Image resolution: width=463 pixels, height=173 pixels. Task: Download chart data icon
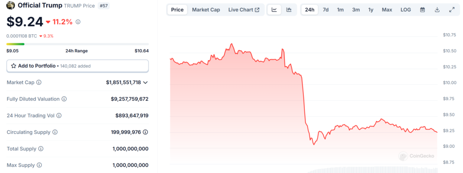click(x=437, y=10)
